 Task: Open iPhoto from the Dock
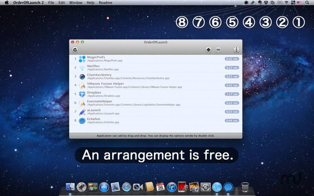194,187
